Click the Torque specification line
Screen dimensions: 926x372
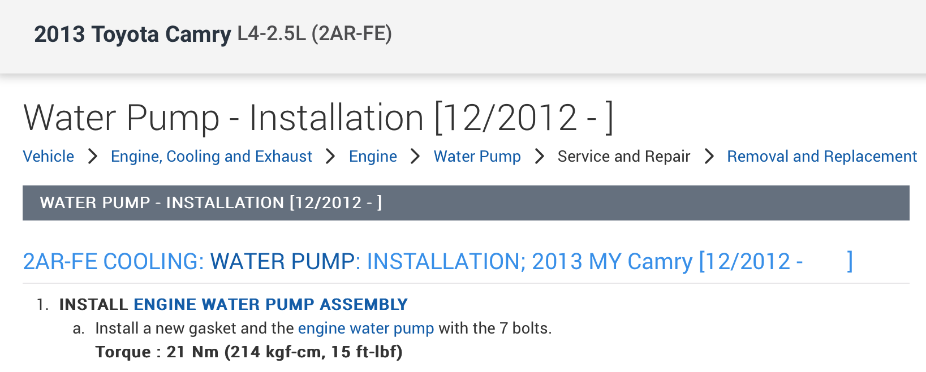pyautogui.click(x=249, y=352)
